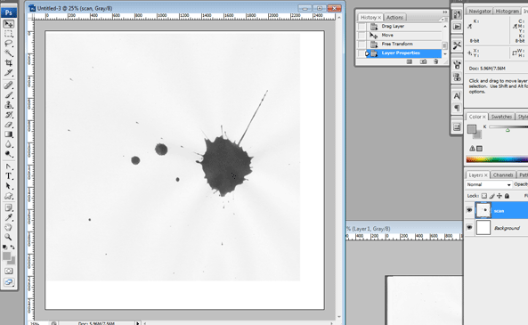This screenshot has width=528, height=325.
Task: Select the Crop tool
Action: pyautogui.click(x=8, y=63)
